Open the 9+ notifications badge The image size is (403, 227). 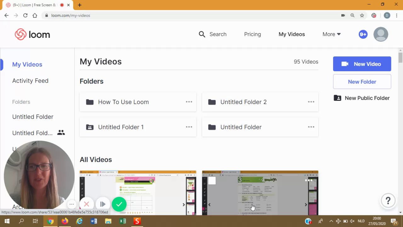coord(363,34)
